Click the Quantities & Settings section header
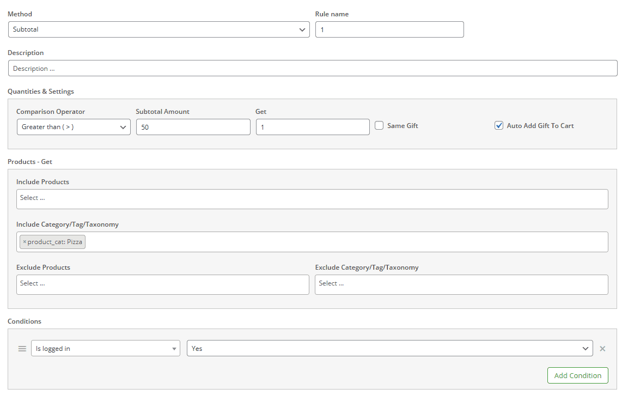Screen dimensions: 622x395 (x=41, y=91)
